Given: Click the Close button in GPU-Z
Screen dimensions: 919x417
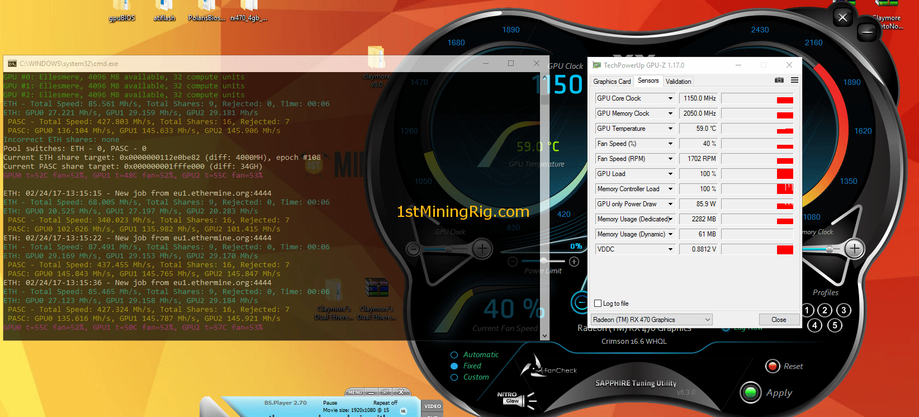Looking at the screenshot, I should [778, 320].
